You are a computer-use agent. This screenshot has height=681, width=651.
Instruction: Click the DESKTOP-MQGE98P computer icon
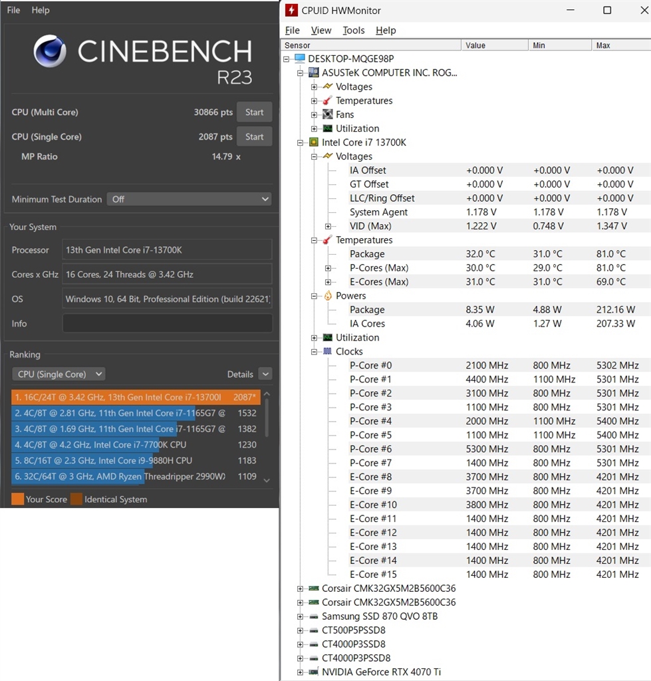tap(300, 59)
